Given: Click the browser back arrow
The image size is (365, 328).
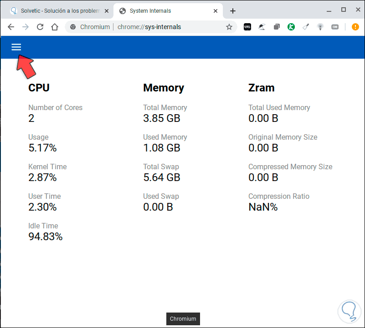Looking at the screenshot, I should point(11,27).
